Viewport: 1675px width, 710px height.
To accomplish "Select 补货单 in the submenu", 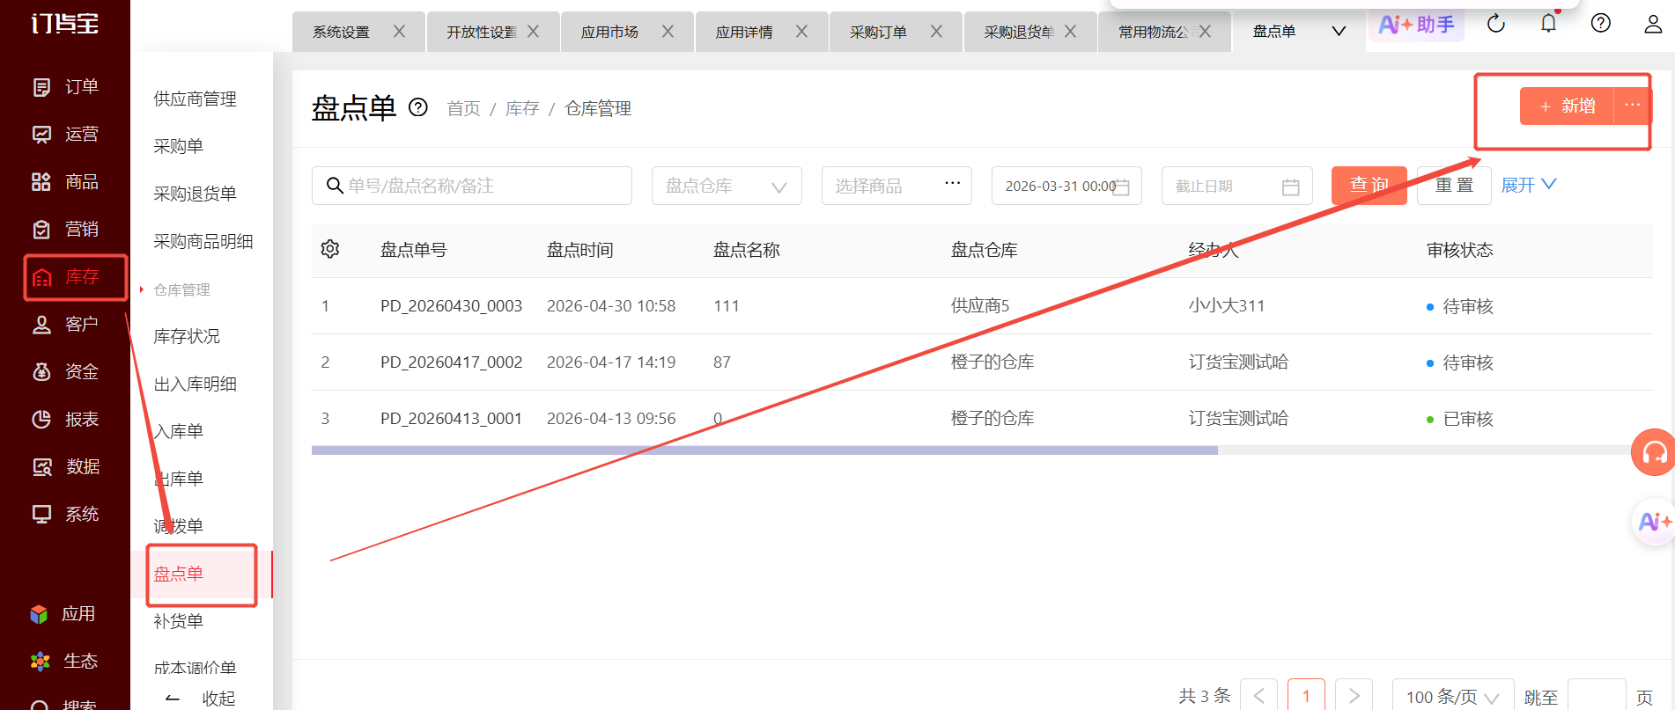I will point(178,621).
